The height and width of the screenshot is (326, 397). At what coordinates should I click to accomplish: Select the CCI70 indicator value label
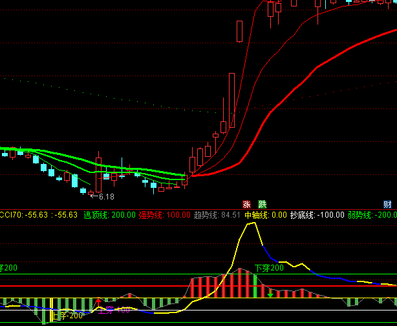[x=39, y=215]
